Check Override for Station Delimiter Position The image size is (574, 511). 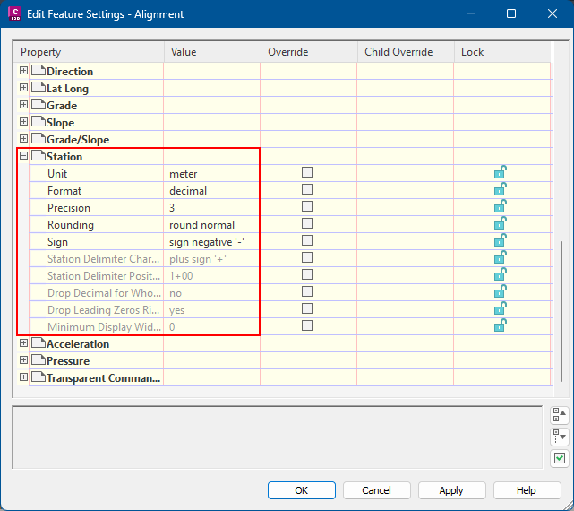(x=307, y=274)
